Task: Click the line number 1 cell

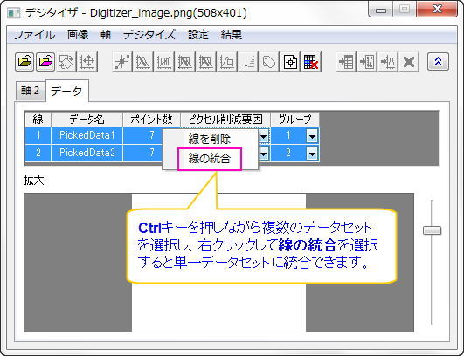Action: pyautogui.click(x=38, y=135)
